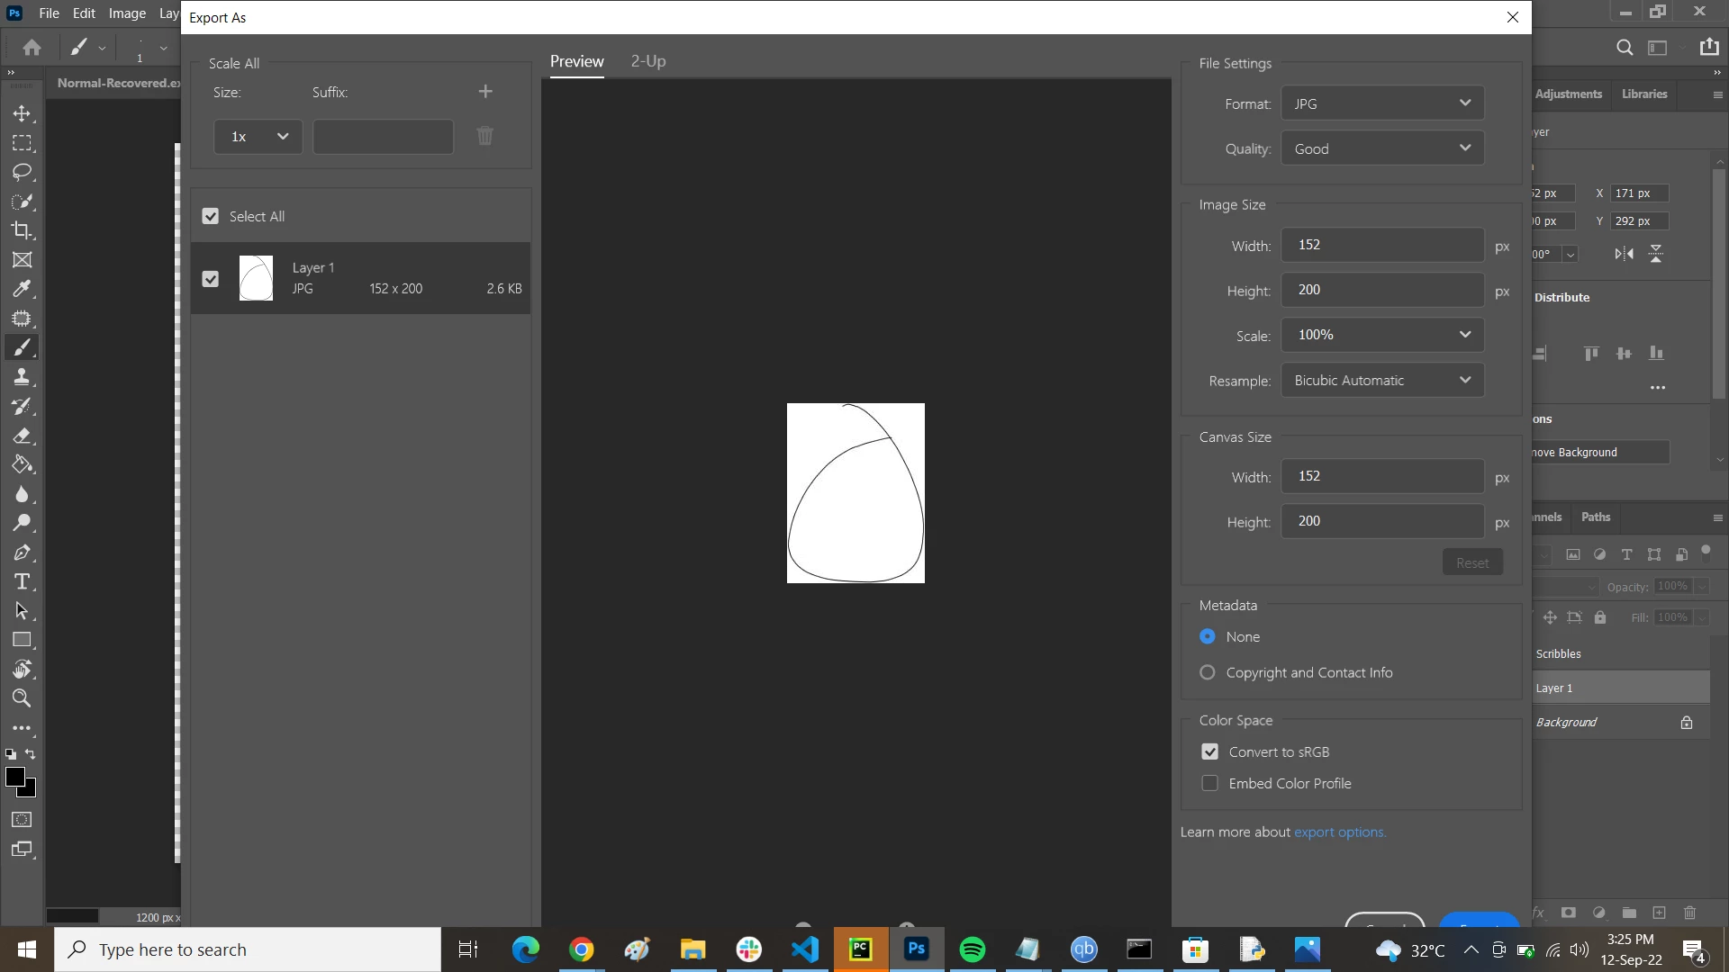Expand the Resample Bicubic Automatic dropdown

click(1382, 380)
